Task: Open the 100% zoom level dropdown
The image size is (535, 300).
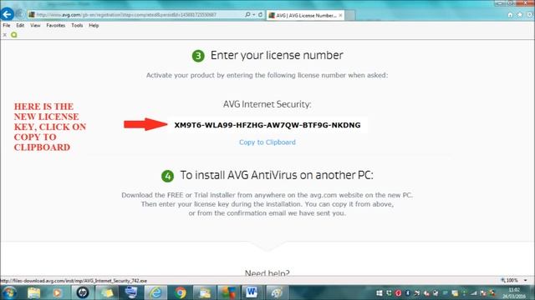Action: (x=526, y=280)
